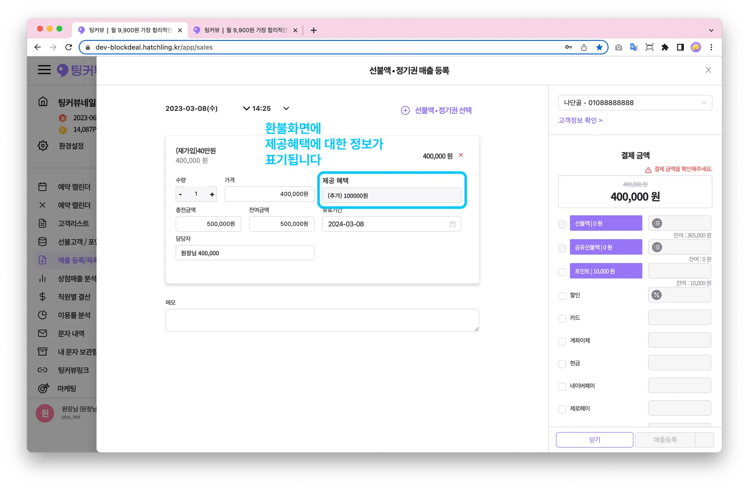Check the 현금 payment checkbox
Image resolution: width=749 pixels, height=488 pixels.
(562, 364)
